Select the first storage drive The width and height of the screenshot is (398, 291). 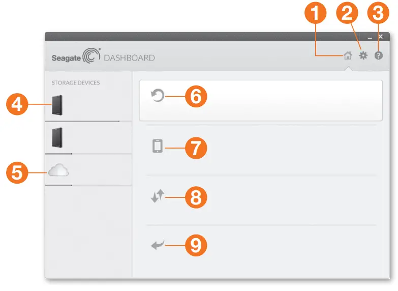[57, 105]
